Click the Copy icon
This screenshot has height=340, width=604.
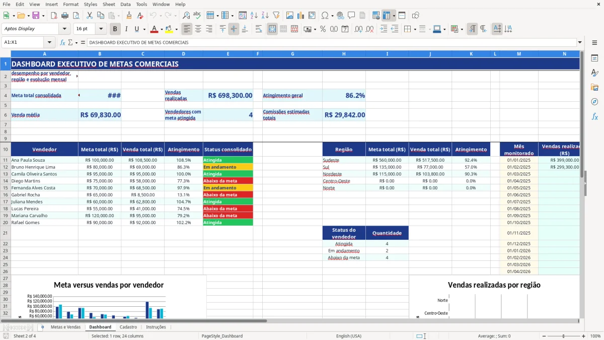click(x=100, y=16)
